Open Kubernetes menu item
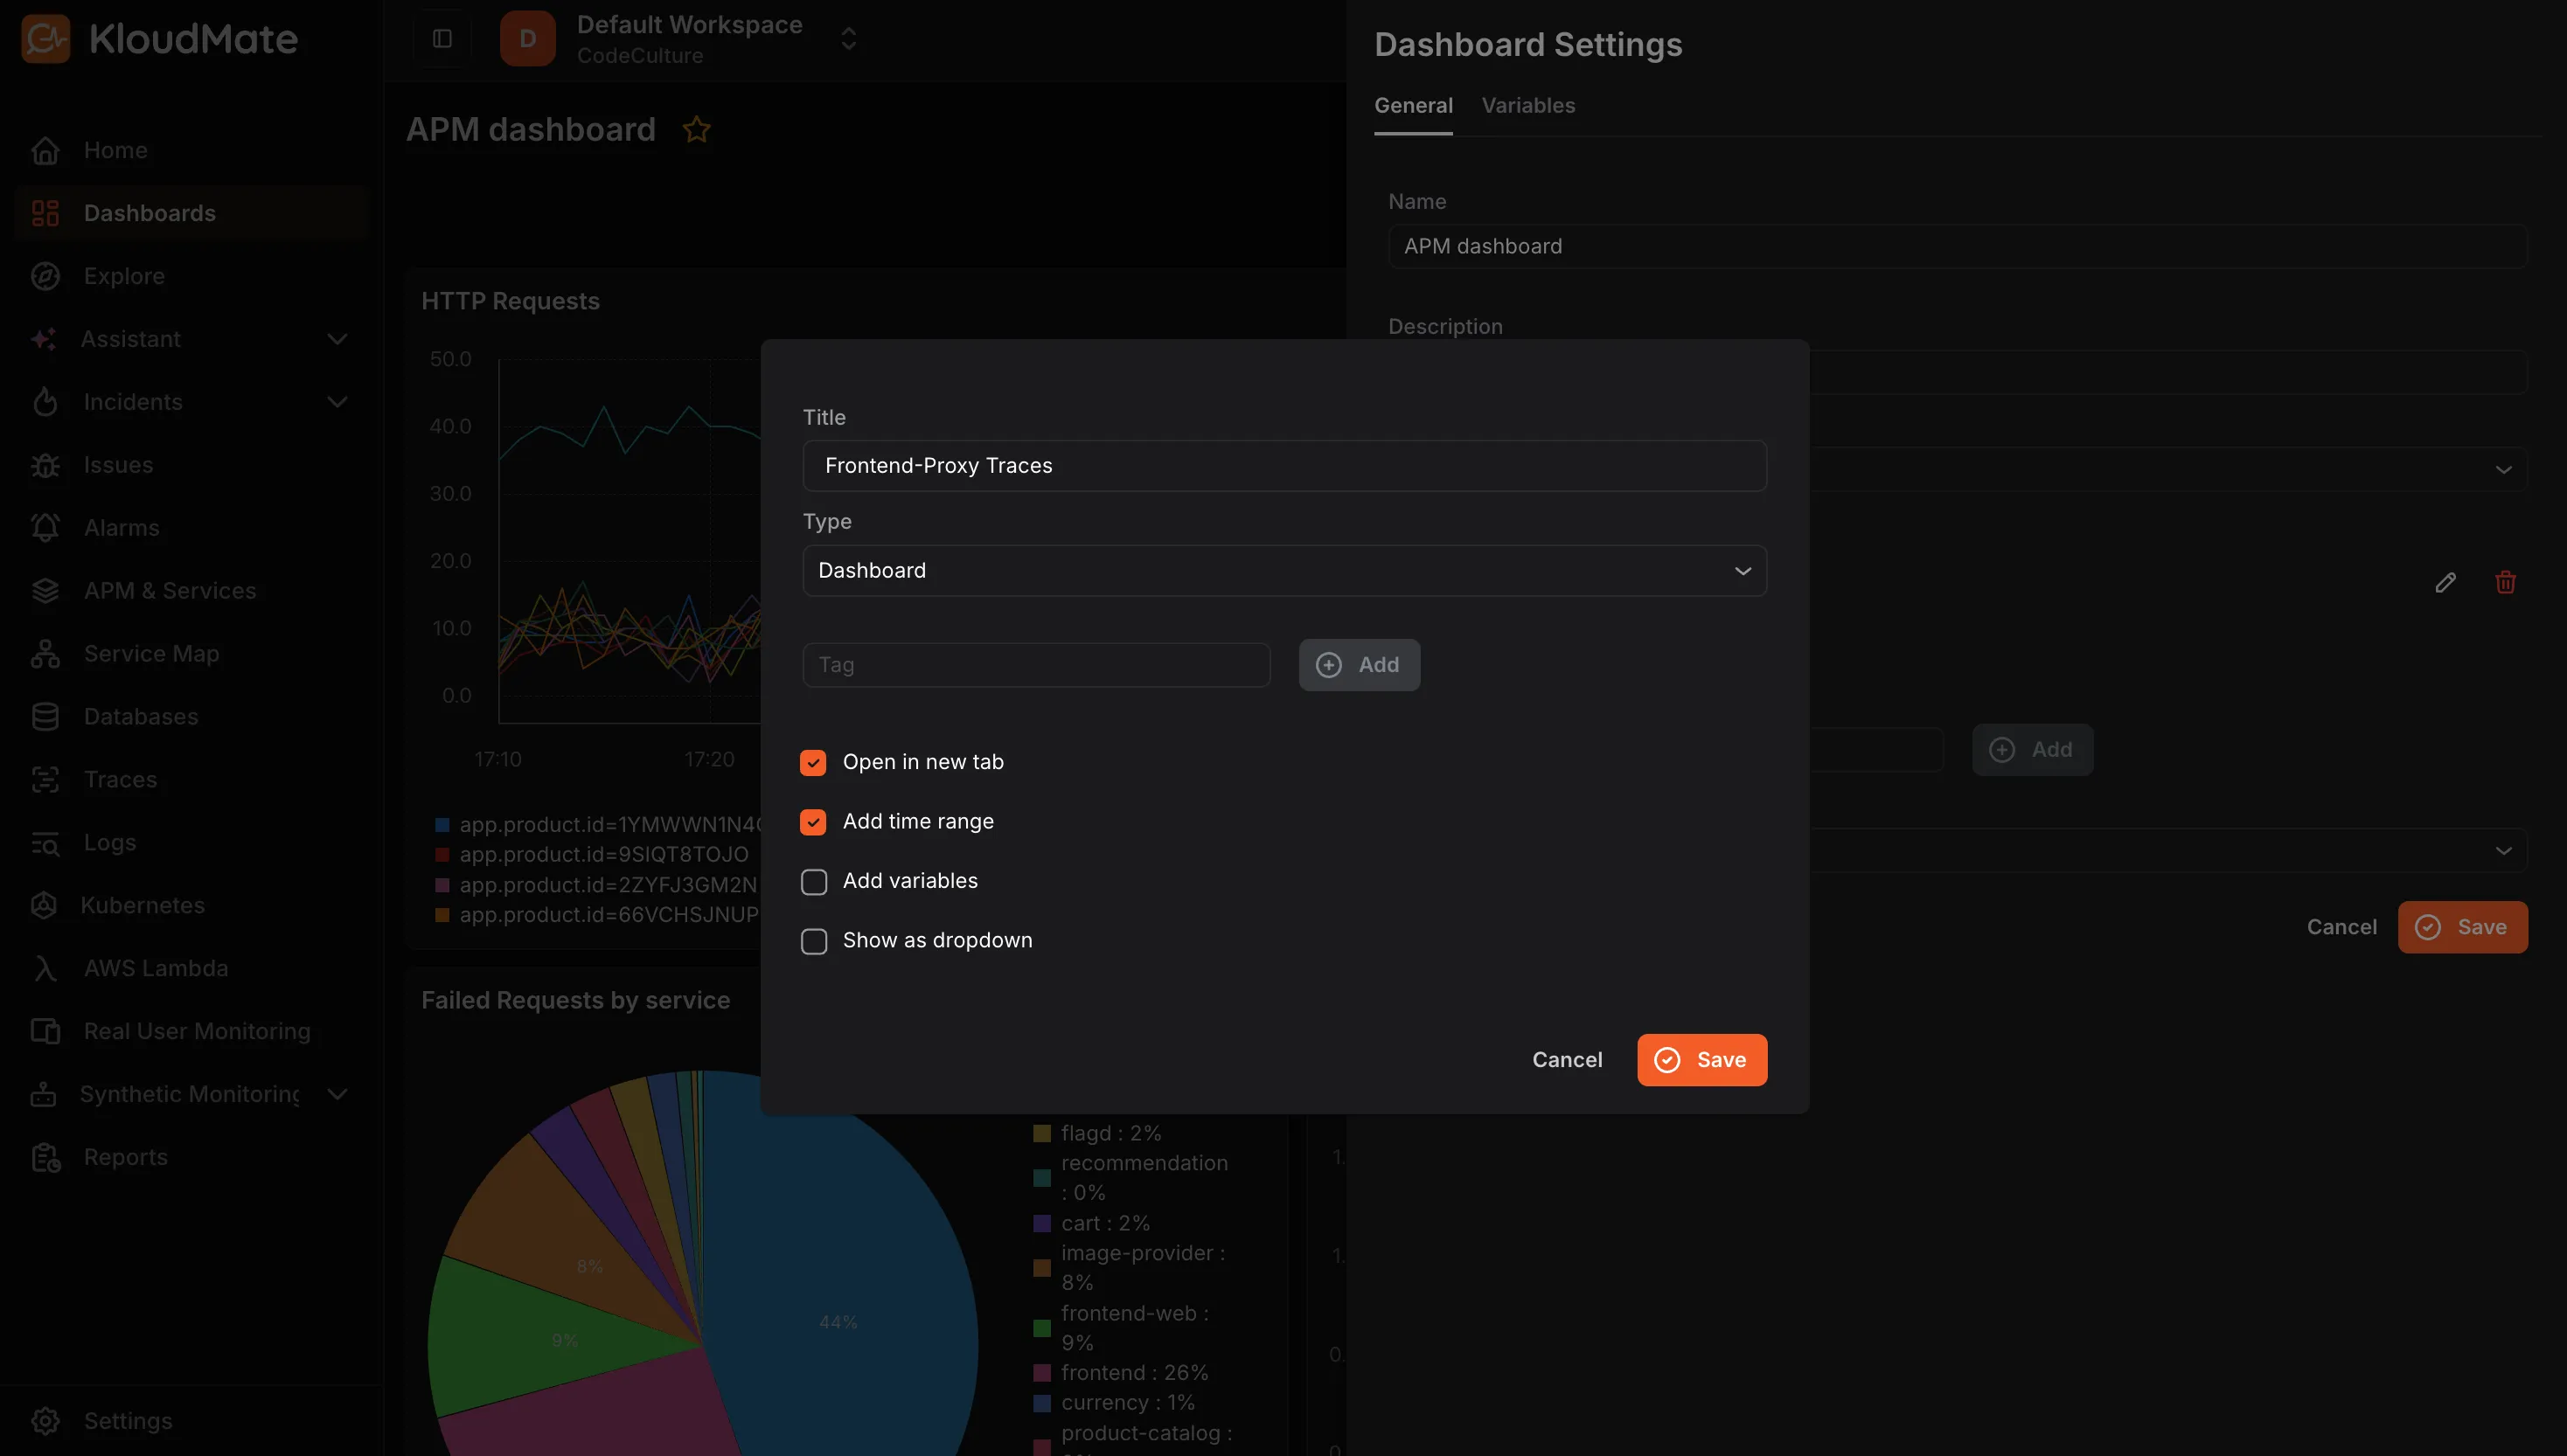This screenshot has height=1456, width=2567. pyautogui.click(x=192, y=906)
